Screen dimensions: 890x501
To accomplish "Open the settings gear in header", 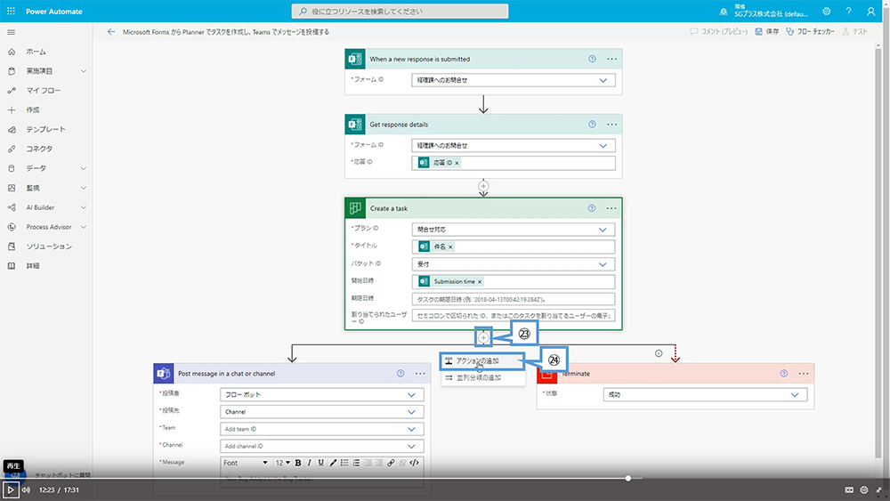I will [x=827, y=12].
